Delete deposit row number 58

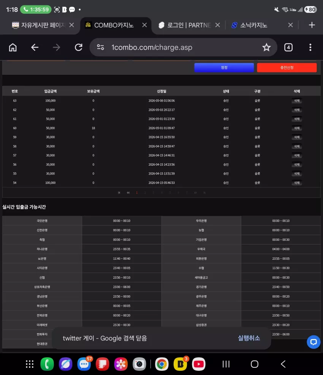(x=297, y=146)
